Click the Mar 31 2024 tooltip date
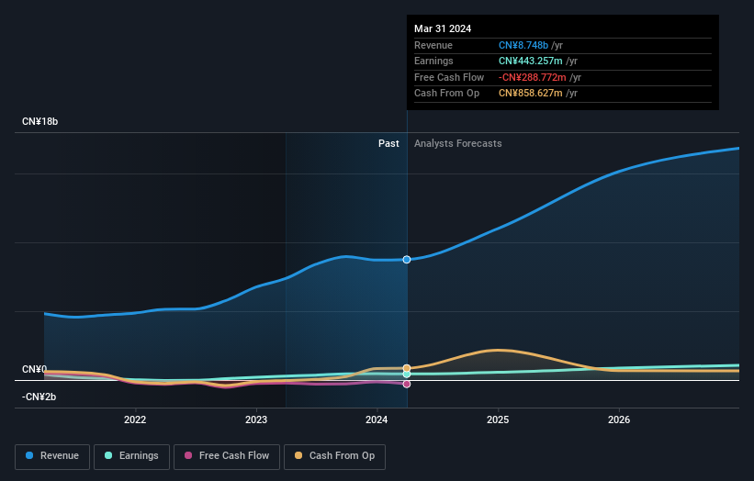This screenshot has width=754, height=481. (x=443, y=28)
